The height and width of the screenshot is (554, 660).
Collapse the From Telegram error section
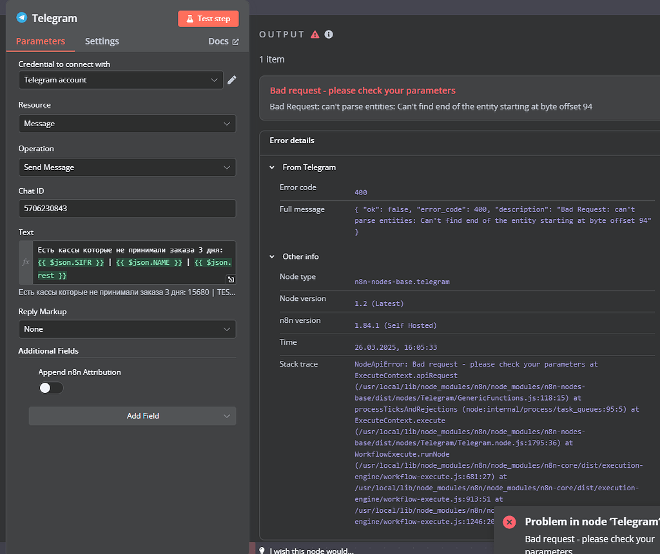pos(271,167)
